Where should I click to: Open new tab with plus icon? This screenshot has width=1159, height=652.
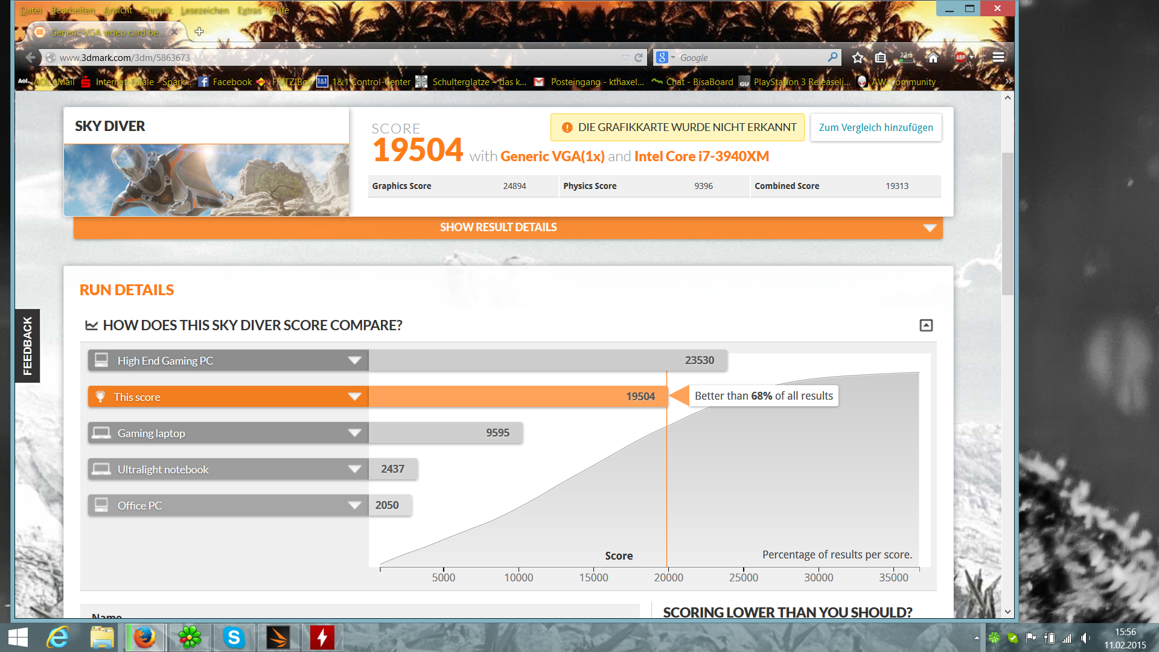pyautogui.click(x=199, y=31)
